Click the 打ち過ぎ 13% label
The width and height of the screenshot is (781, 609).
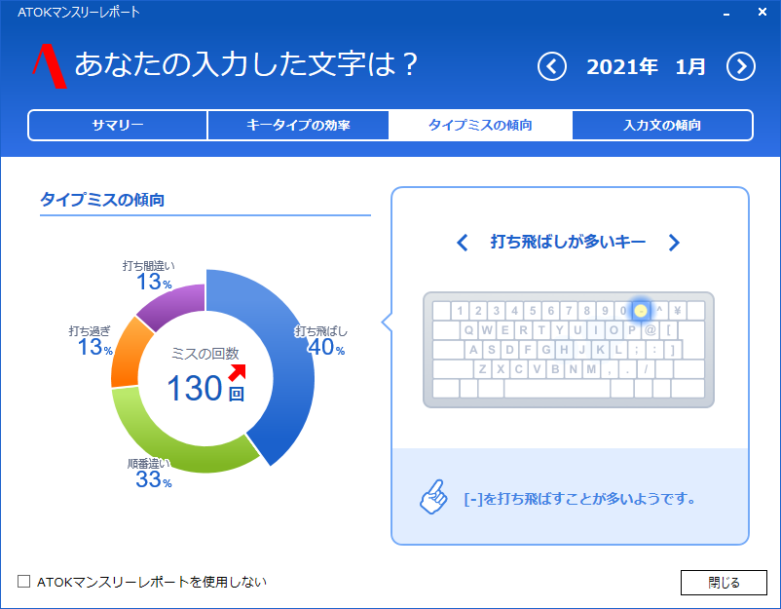91,341
